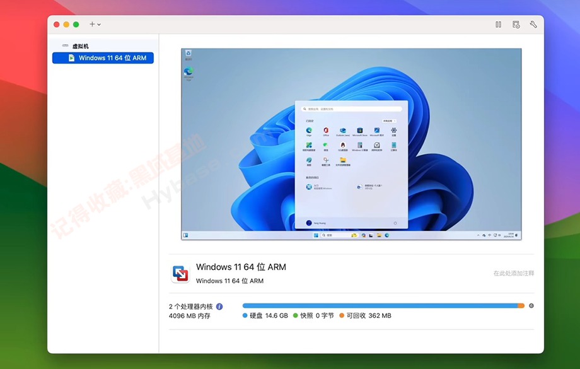Click the 快照 0 字节 label
The width and height of the screenshot is (580, 369).
(x=317, y=316)
